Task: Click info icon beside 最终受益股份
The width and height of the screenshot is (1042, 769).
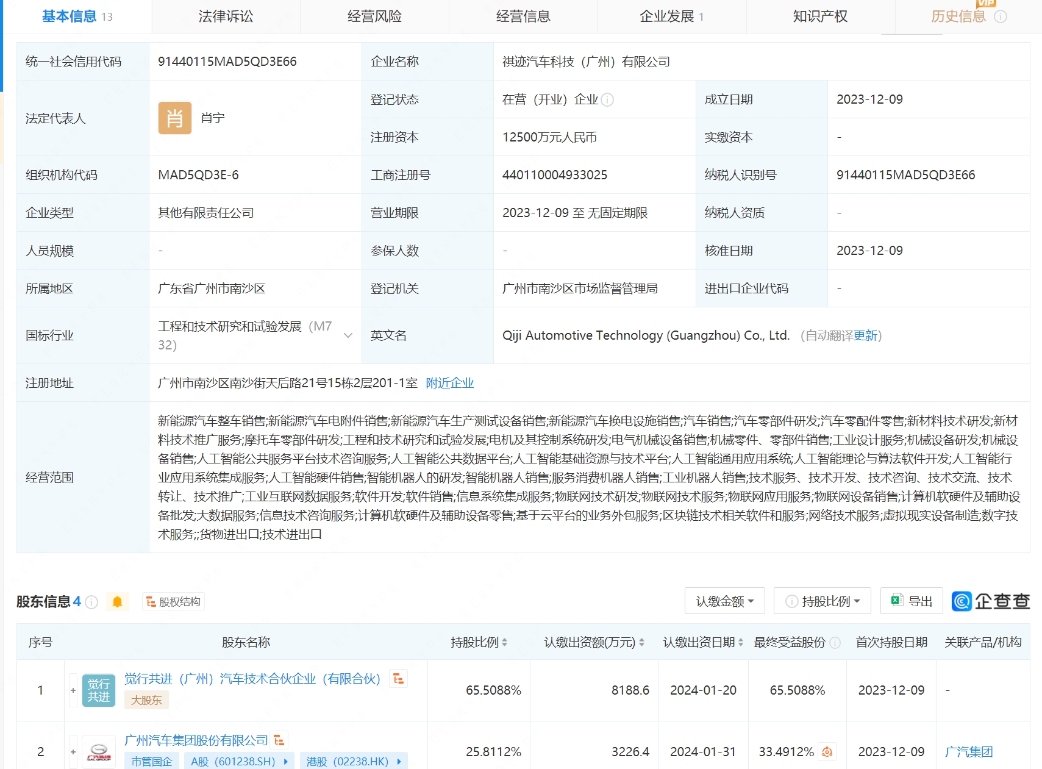Action: [x=835, y=643]
